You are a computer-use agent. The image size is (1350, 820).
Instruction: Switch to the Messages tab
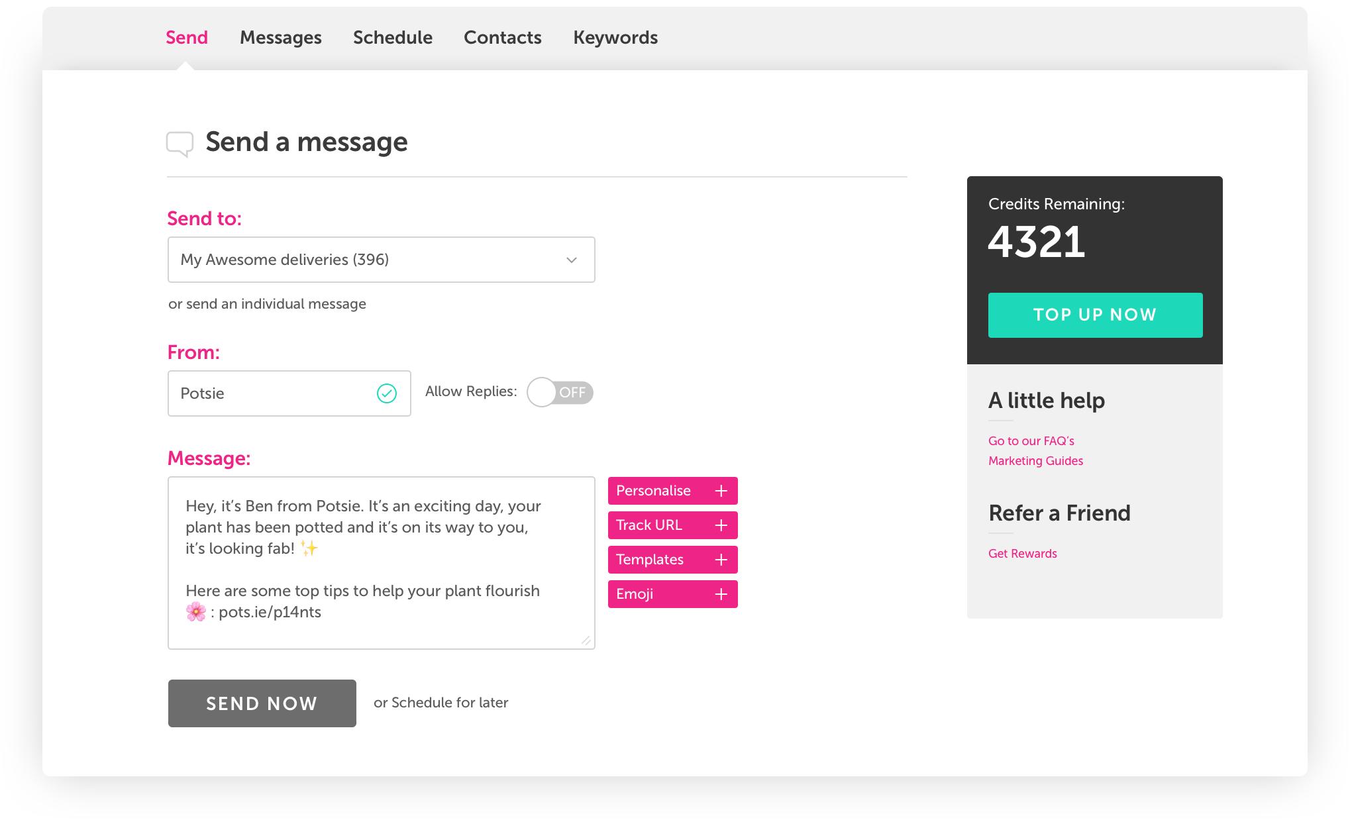tap(281, 38)
